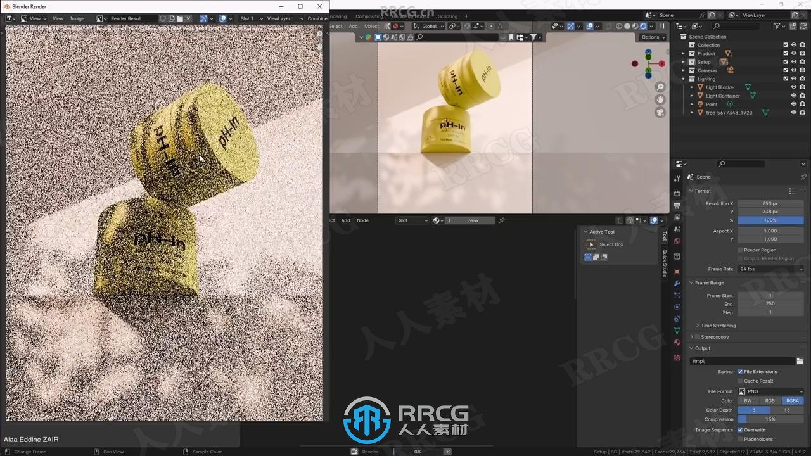Enable the Placeholders checkbox
This screenshot has width=811, height=456.
[740, 439]
